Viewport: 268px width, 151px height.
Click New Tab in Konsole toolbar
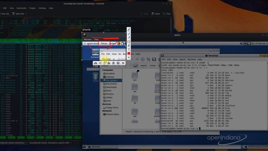tap(5, 14)
